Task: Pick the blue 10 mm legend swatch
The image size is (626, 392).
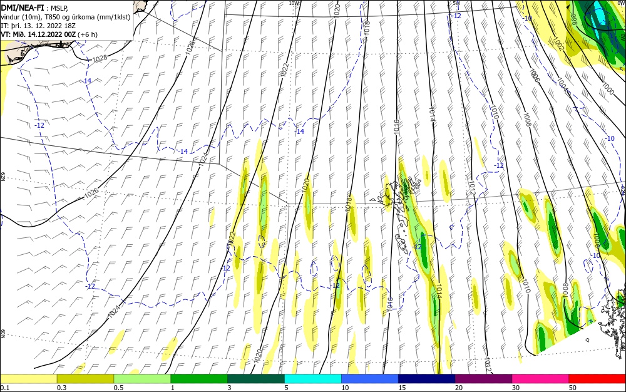Action: click(x=370, y=379)
